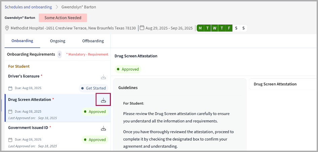Viewport: 318px width, 152px height.
Task: Click the location pin icon by Methodist Hospital
Action: tap(7, 28)
